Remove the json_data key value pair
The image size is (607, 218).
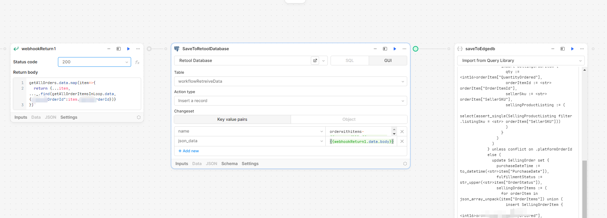pos(402,141)
